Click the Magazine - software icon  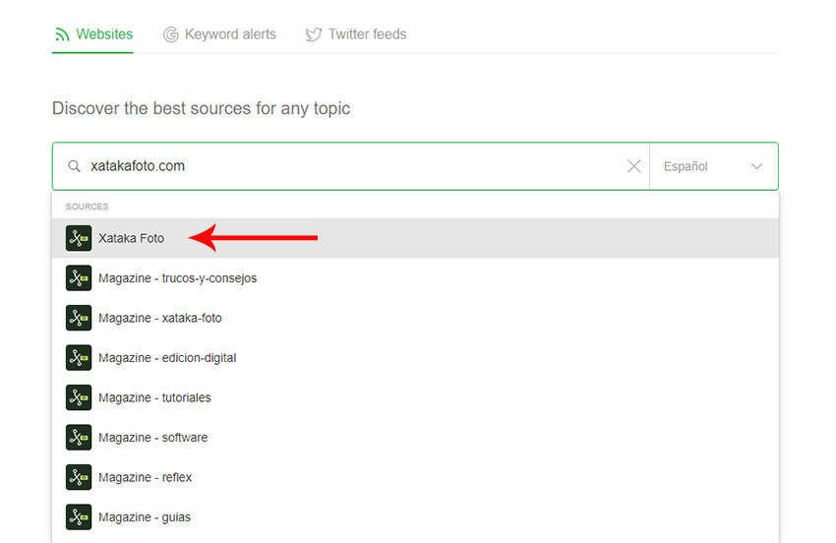coord(79,438)
